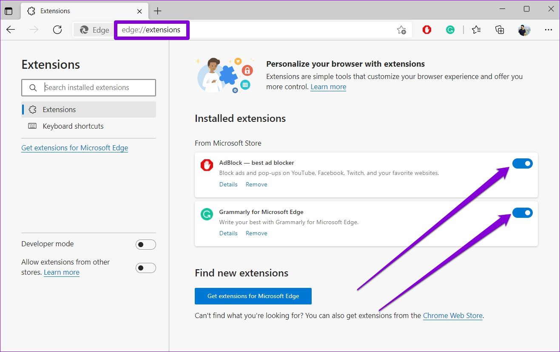Disable the Grammarly extension toggle

[x=523, y=213]
